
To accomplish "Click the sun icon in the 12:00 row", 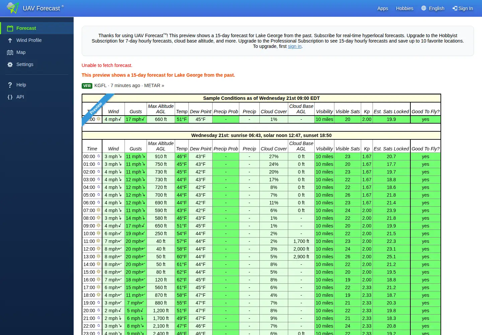I will (x=98, y=249).
